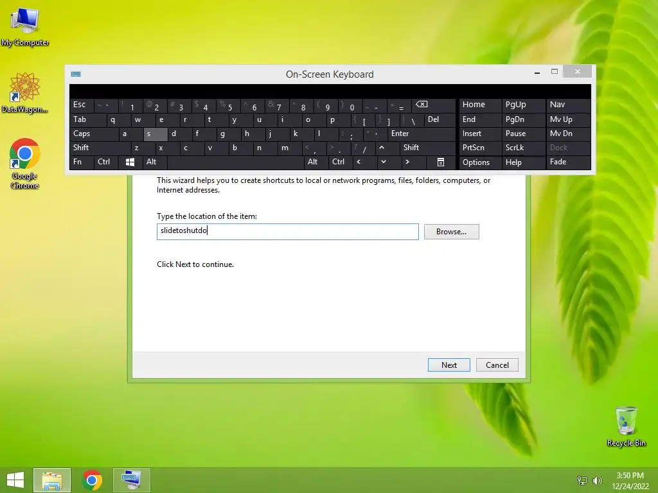Click the Esc key
Screen dimensions: 658x493
pyautogui.click(x=82, y=105)
